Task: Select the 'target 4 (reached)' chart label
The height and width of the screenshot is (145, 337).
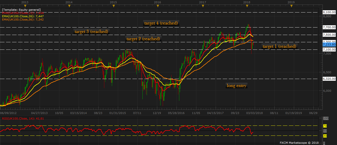Action: 161,23
